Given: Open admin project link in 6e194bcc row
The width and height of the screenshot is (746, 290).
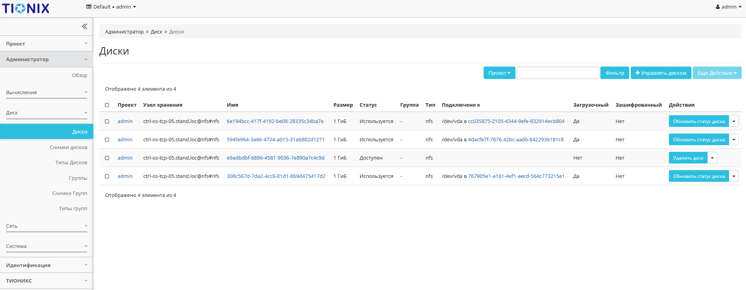Looking at the screenshot, I should coord(125,121).
